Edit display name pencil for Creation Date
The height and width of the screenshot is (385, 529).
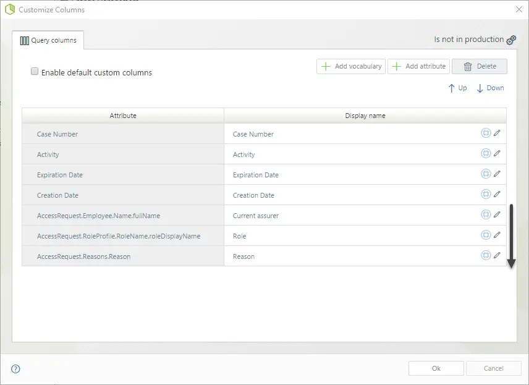(x=497, y=194)
